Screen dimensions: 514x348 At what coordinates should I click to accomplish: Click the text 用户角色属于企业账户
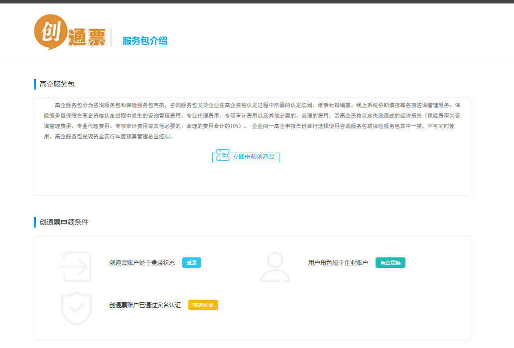pyautogui.click(x=338, y=263)
